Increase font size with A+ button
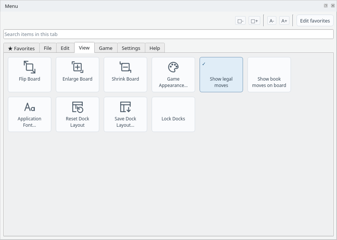 pyautogui.click(x=284, y=21)
